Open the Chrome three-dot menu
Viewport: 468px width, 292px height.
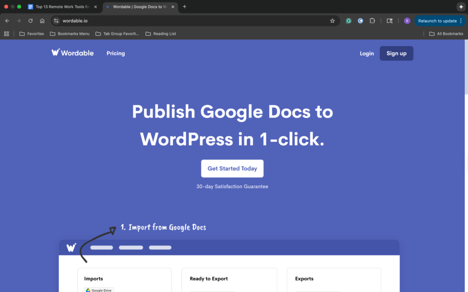[x=461, y=21]
